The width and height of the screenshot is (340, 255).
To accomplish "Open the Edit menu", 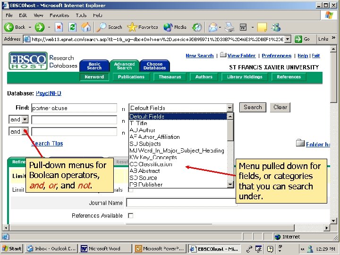I will (x=23, y=16).
